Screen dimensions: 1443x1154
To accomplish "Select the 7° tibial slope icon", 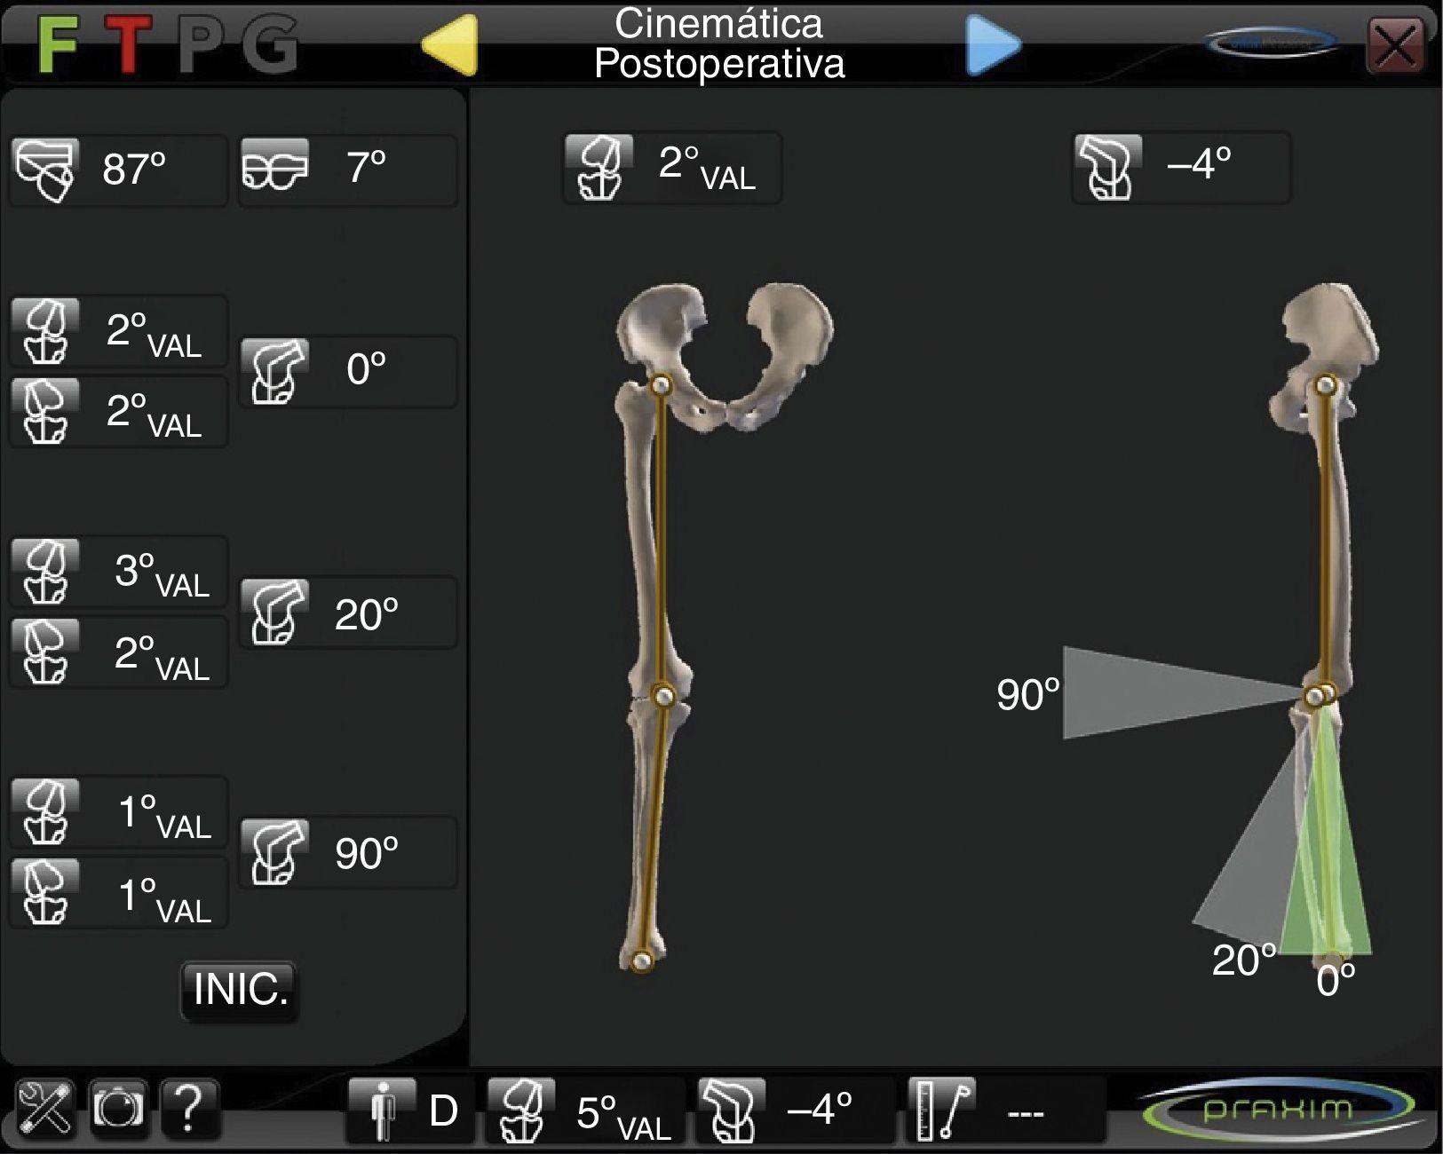I will [274, 166].
